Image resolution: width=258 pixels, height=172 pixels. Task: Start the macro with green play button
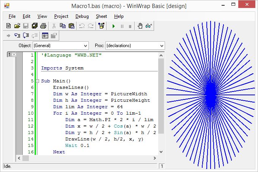pyautogui.click(x=113, y=26)
